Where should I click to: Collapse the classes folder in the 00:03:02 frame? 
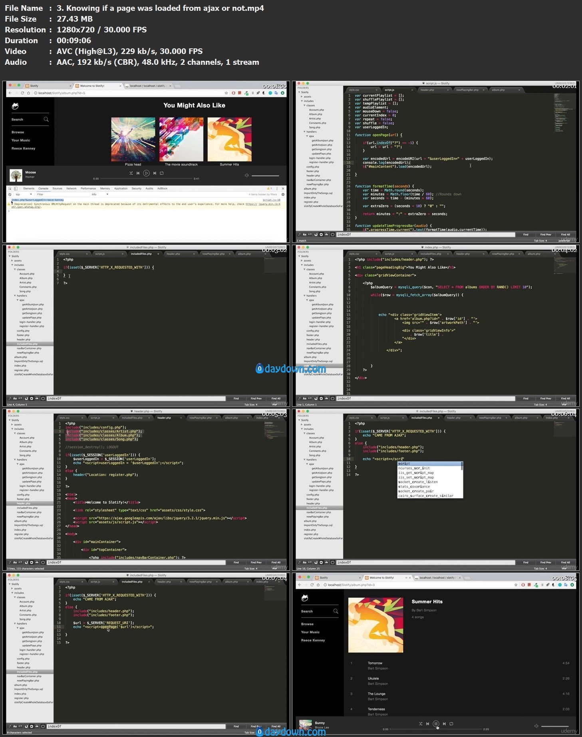point(15,269)
